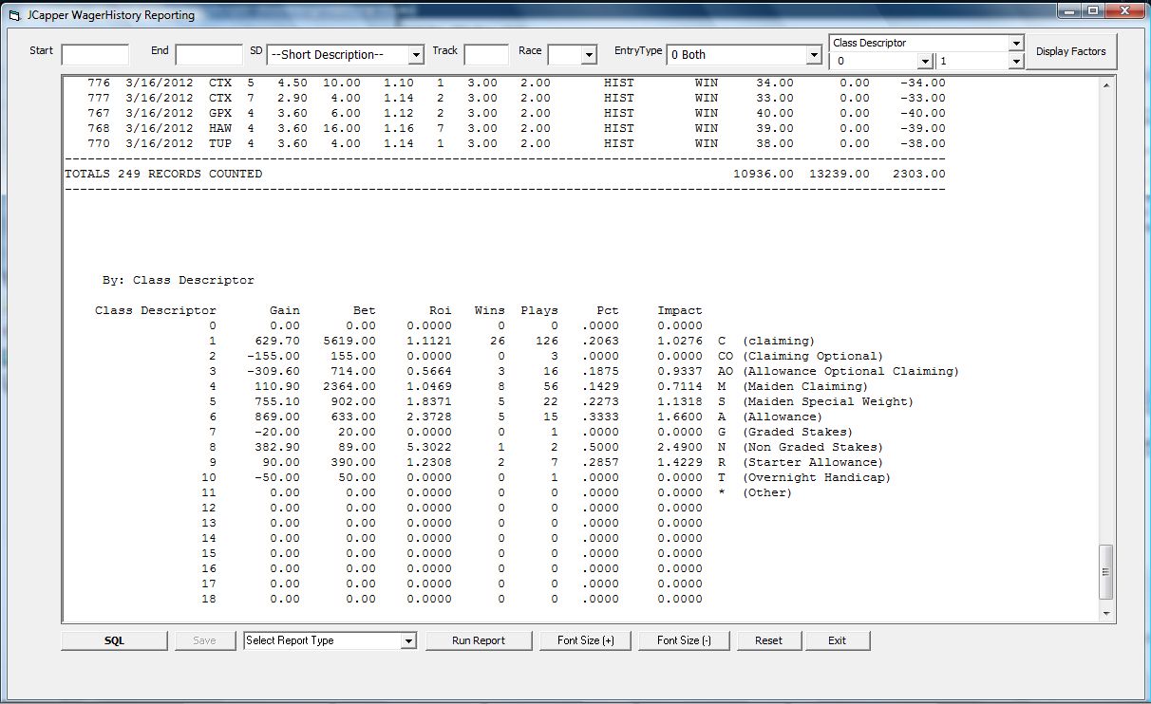Click the Roi value 5.3022
Image resolution: width=1151 pixels, height=704 pixels.
(429, 448)
